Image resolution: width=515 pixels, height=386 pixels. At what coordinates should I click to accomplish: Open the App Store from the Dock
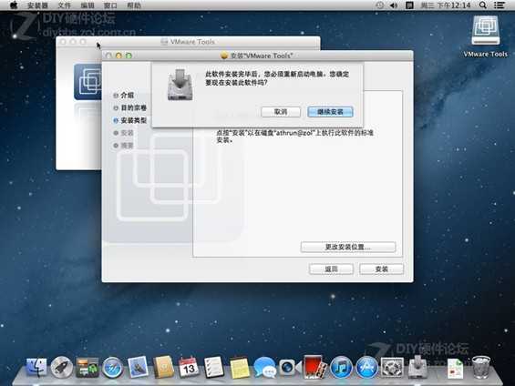366,367
